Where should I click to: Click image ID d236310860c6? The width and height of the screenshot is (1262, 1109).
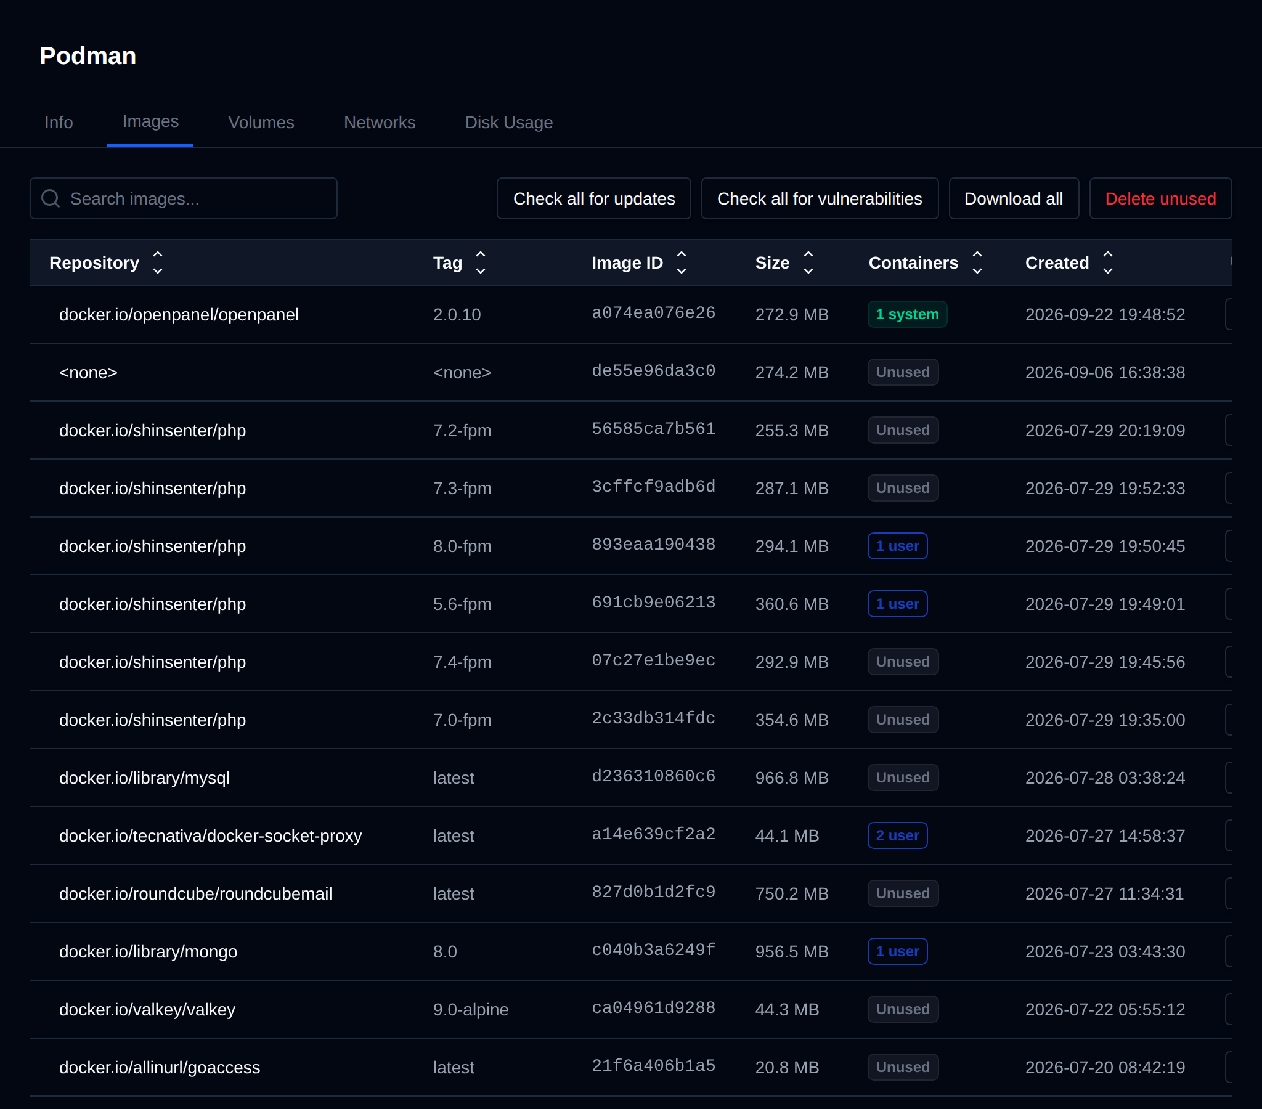(x=653, y=776)
